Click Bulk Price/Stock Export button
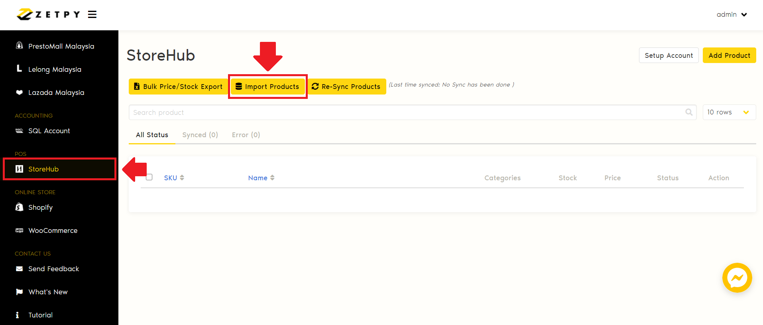This screenshot has width=763, height=325. (x=178, y=87)
